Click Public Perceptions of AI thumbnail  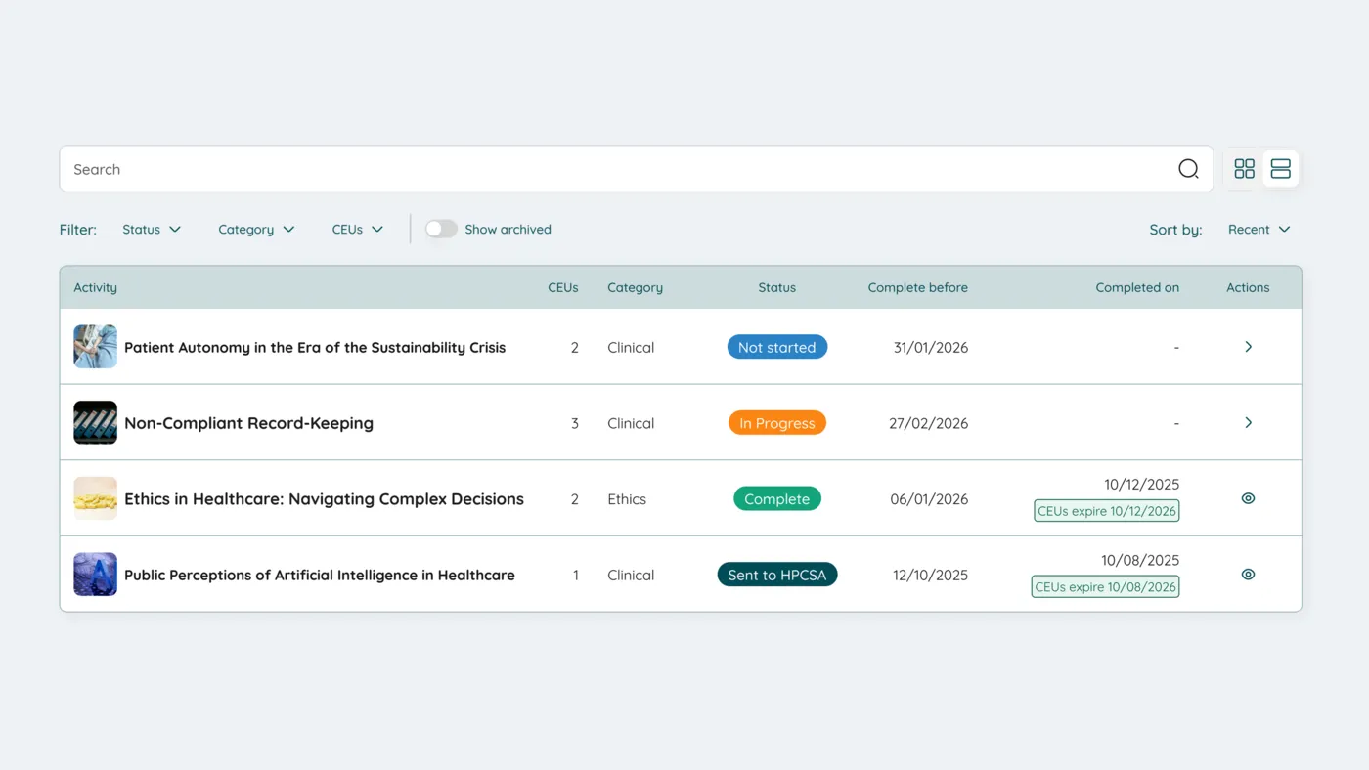click(95, 575)
